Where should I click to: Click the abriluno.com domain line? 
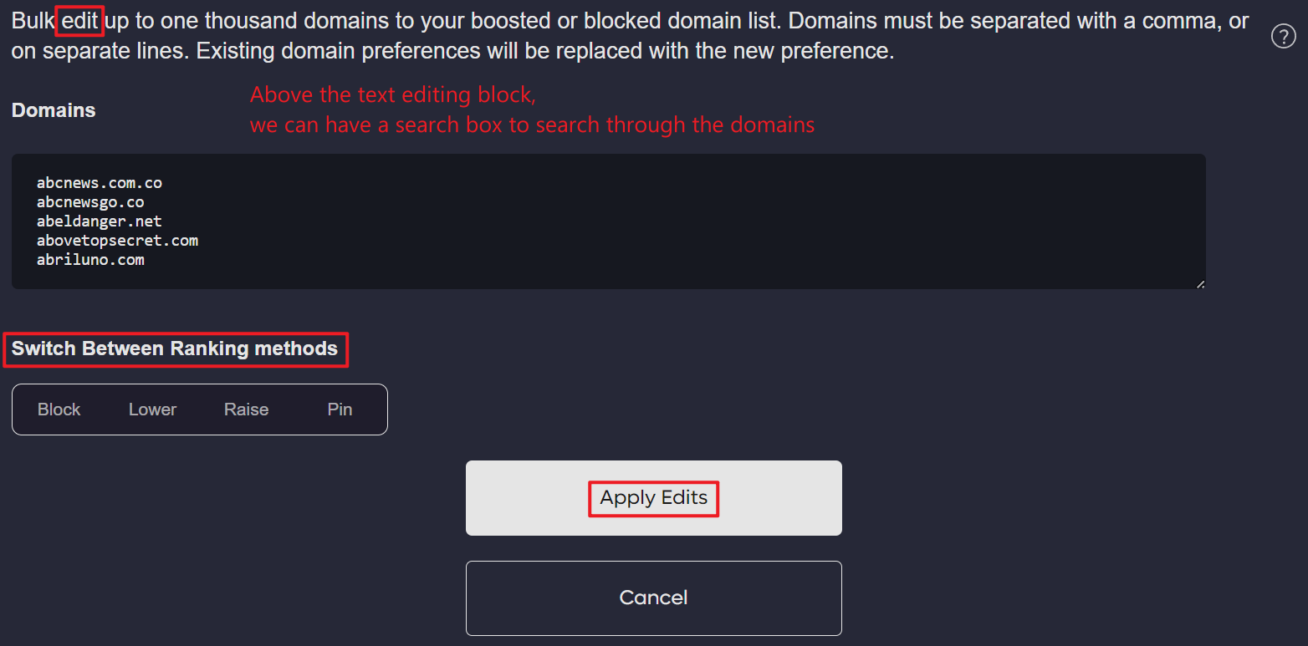point(90,260)
